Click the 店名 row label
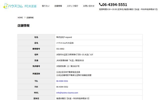This screenshot has height=100, width=160. point(36,43)
